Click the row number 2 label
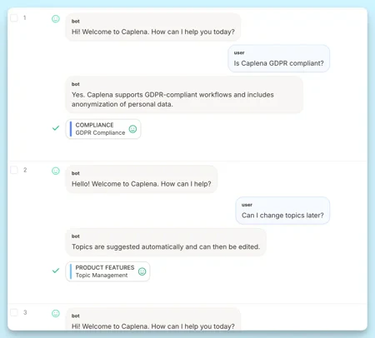The height and width of the screenshot is (338, 375). click(25, 170)
